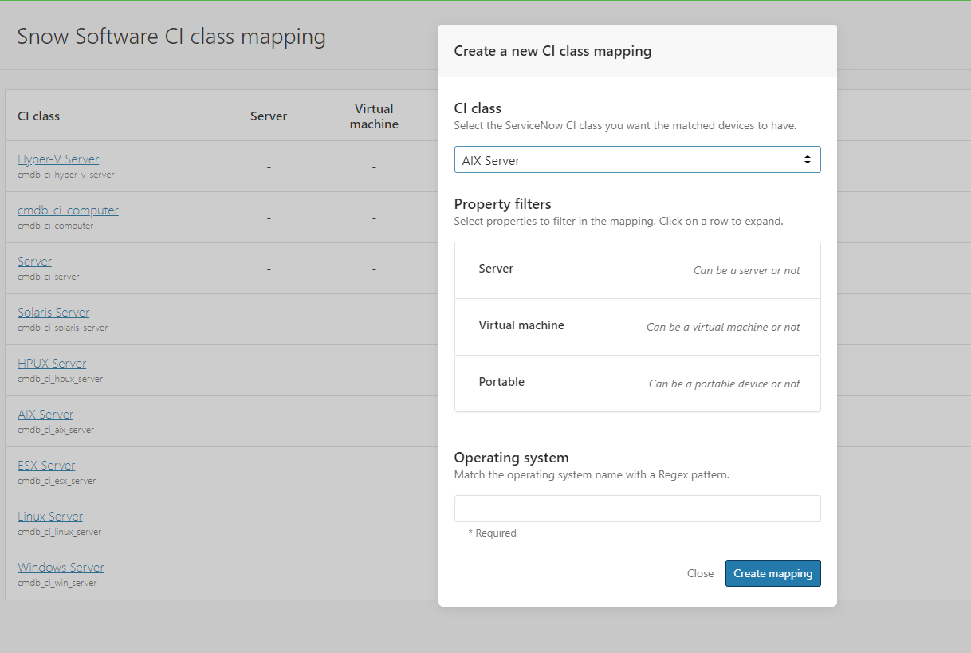Open the CI class dropdown
971x653 pixels.
click(x=637, y=159)
